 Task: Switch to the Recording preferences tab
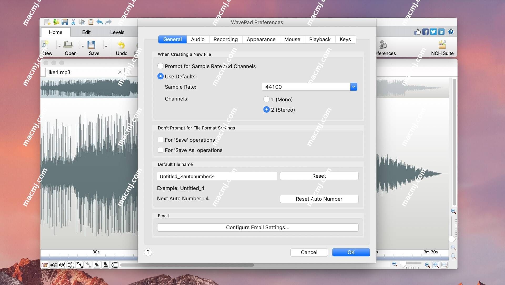click(225, 39)
